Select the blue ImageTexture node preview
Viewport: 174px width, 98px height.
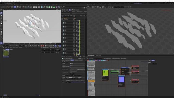(x=122, y=79)
